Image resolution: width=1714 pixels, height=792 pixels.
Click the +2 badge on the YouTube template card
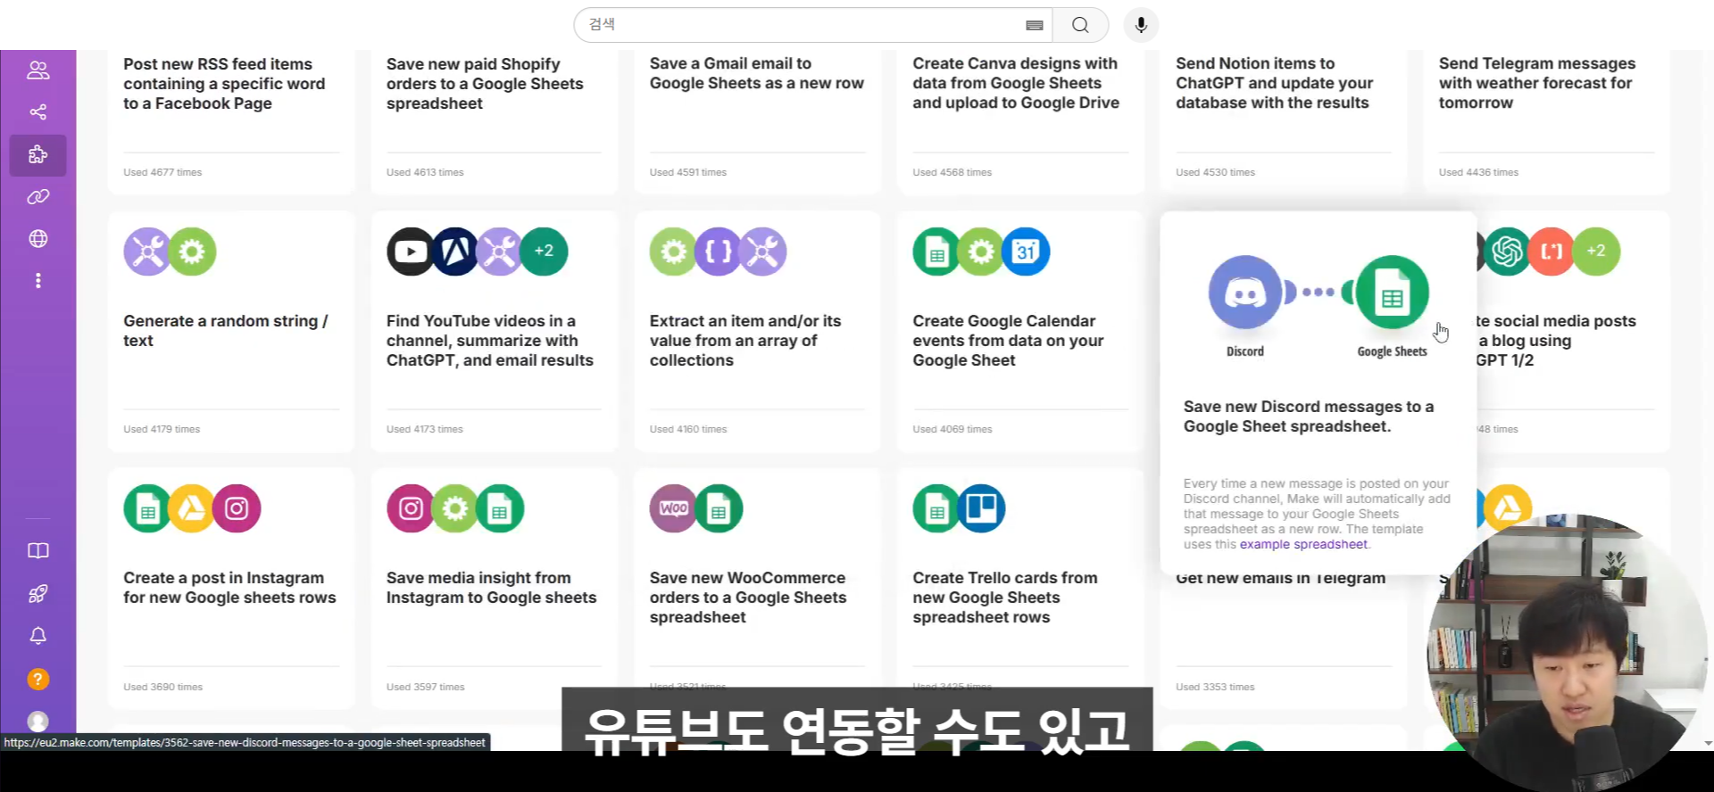pyautogui.click(x=544, y=252)
